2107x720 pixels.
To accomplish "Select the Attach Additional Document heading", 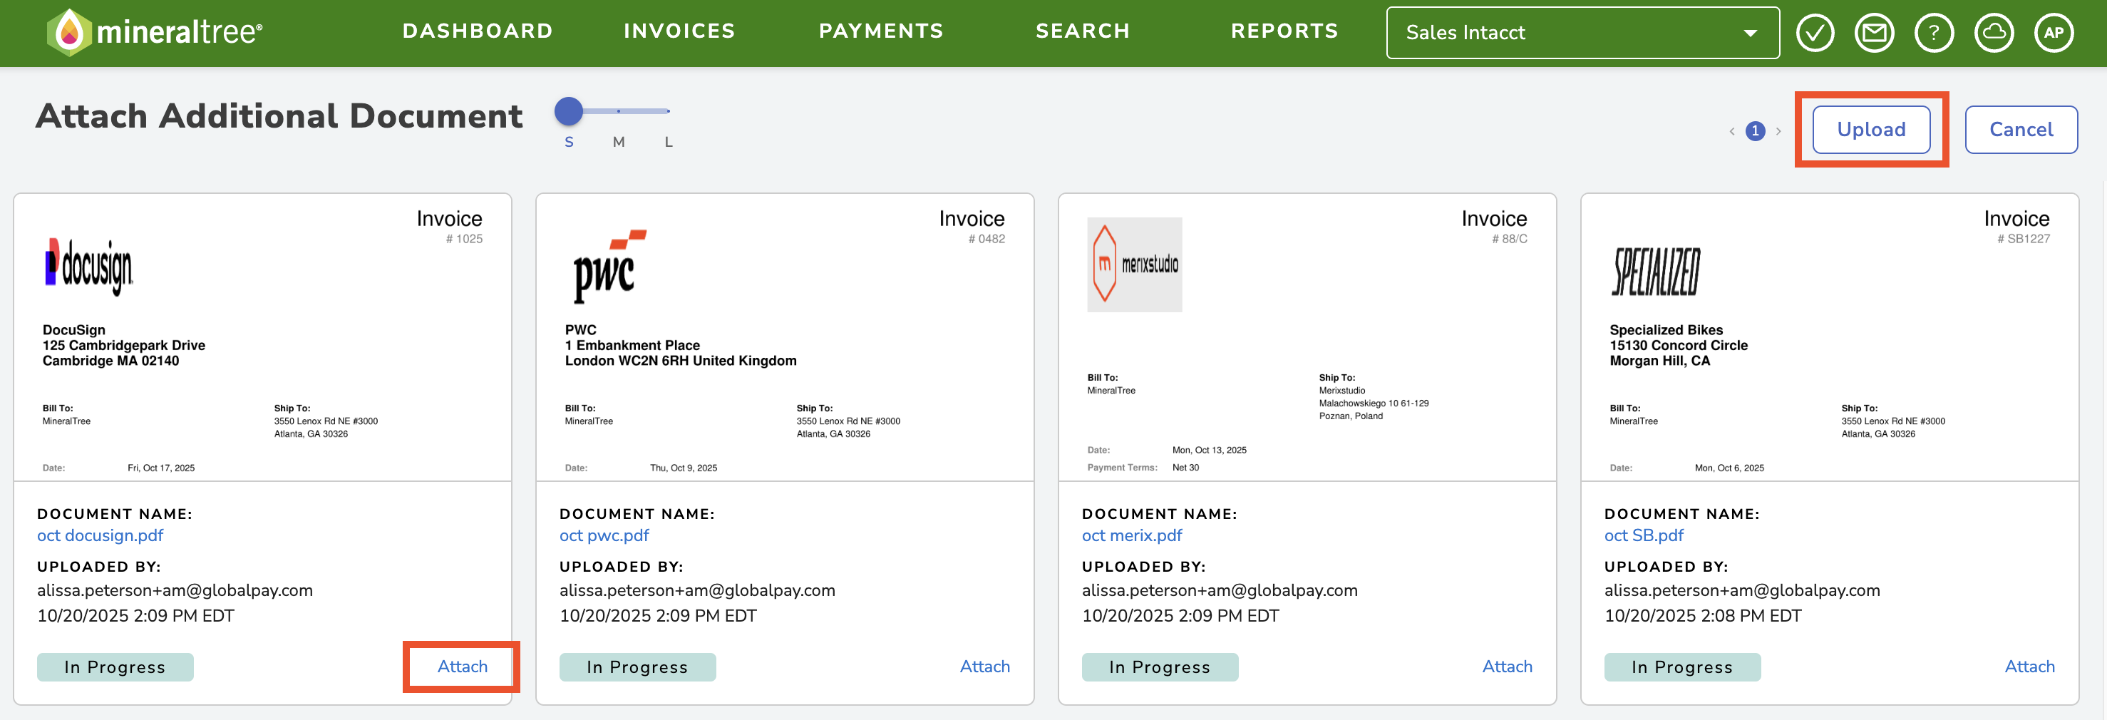I will (x=279, y=115).
